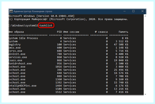This screenshot has width=155, height=104.
Task: Click the cmd icon in title bar
Action: pyautogui.click(x=11, y=11)
